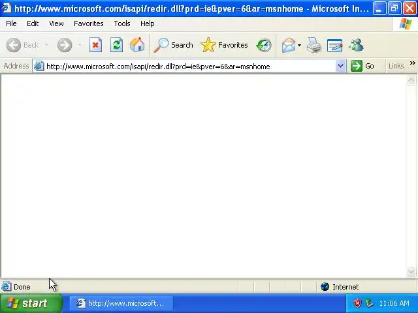Viewport: 418px width, 313px height.
Task: Click the title bar IE document icon
Action: [x=7, y=8]
